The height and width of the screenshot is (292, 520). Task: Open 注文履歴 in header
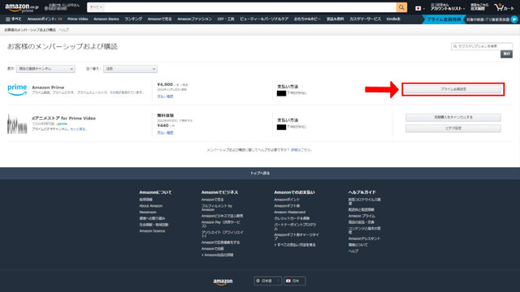479,7
